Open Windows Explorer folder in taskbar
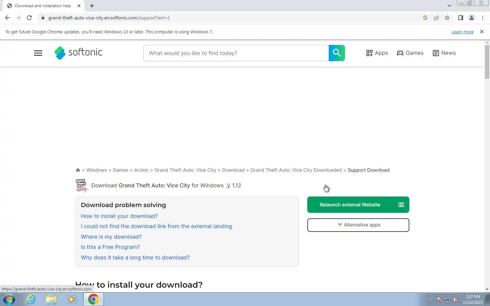The height and width of the screenshot is (306, 490). tap(51, 300)
